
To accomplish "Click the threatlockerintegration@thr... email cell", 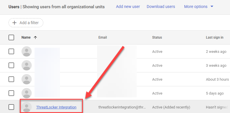I will (122, 107).
